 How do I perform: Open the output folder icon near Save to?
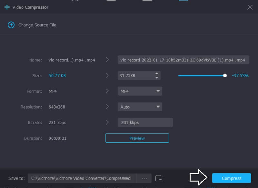click(x=159, y=178)
